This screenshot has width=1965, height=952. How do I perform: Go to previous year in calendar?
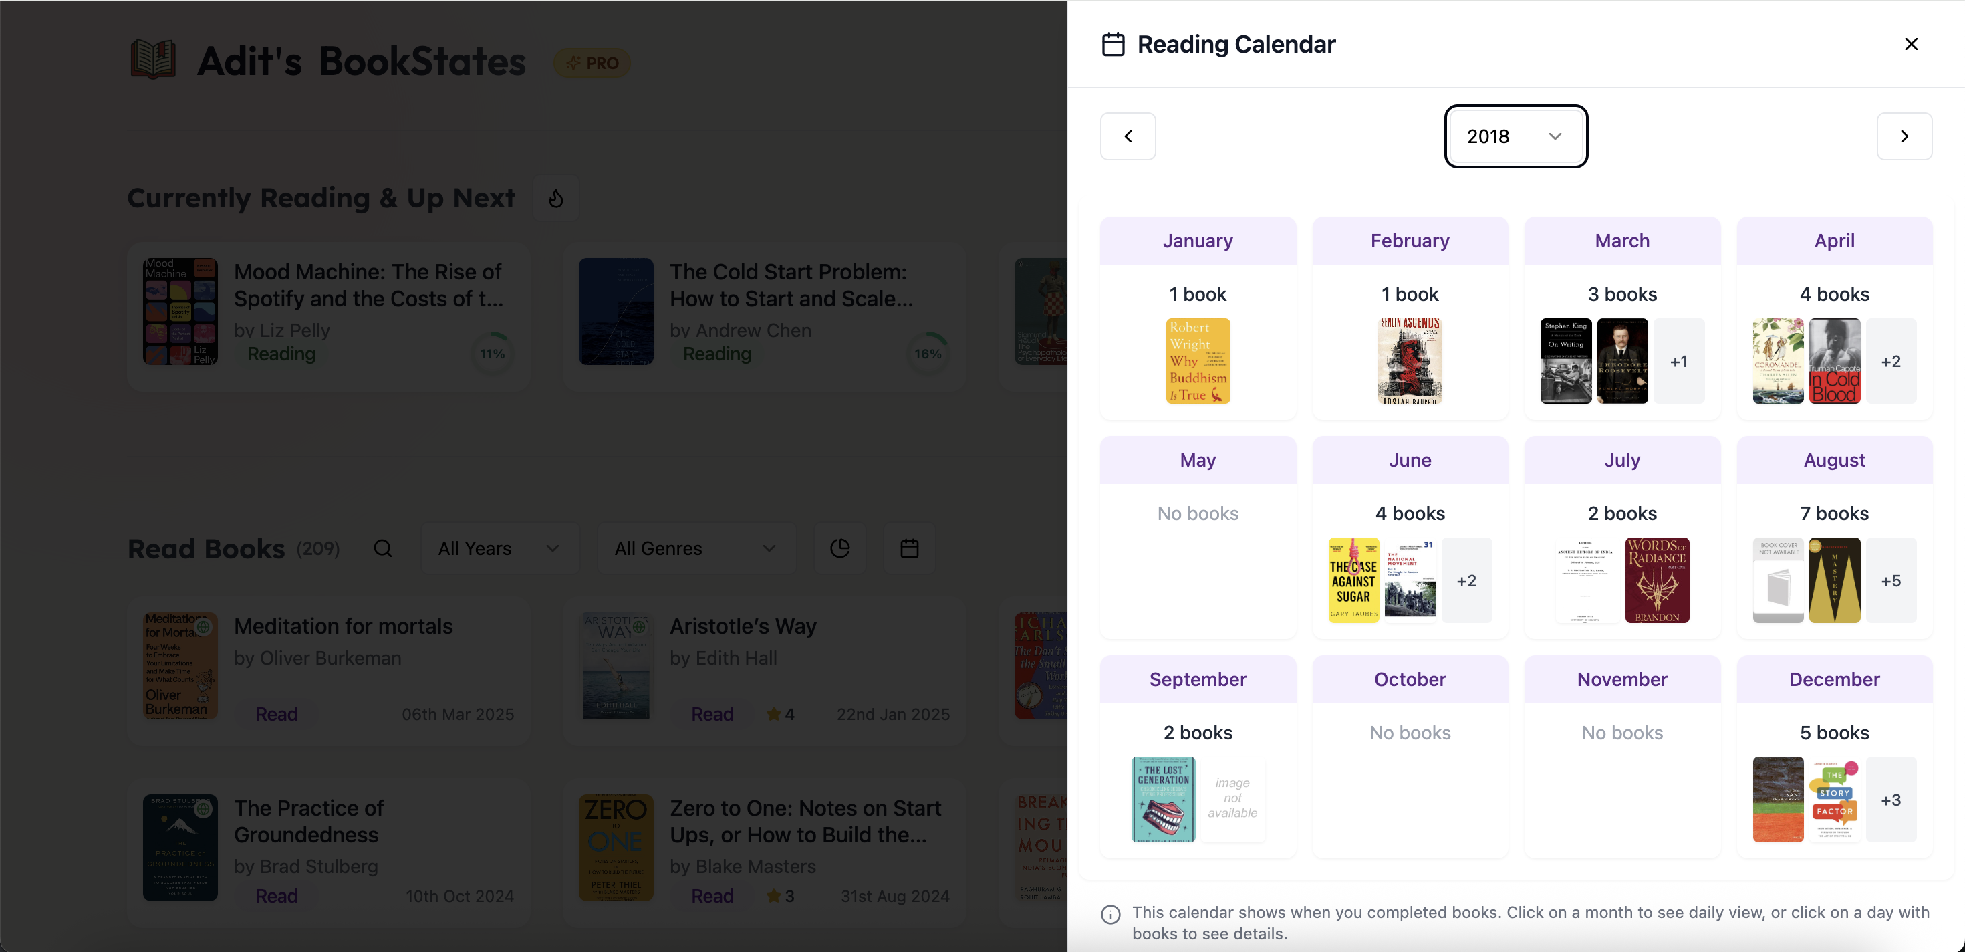[x=1128, y=136]
